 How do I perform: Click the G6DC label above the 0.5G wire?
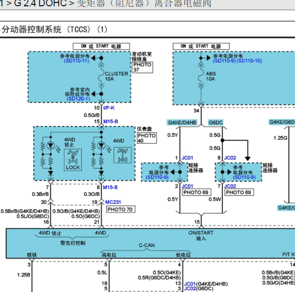[216, 123]
